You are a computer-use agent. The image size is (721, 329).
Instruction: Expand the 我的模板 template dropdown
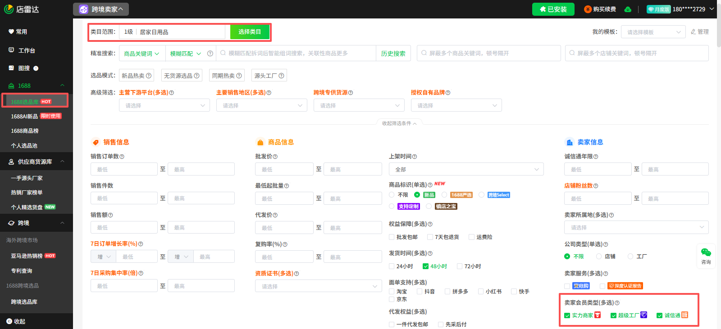coord(653,32)
